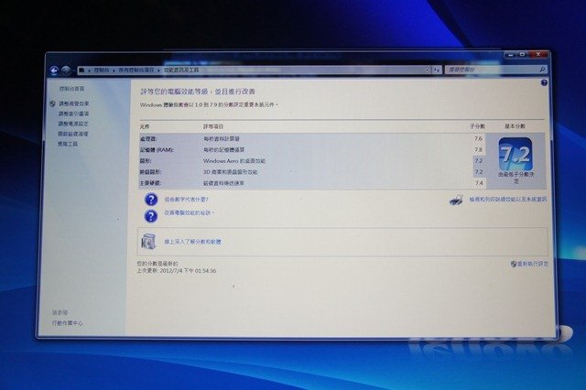The width and height of the screenshot is (586, 390).
Task: Click the 評等項目 column header
Action: [213, 126]
